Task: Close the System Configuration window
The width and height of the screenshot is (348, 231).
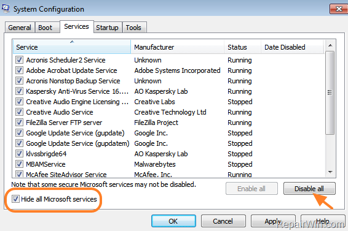Action: (x=339, y=9)
